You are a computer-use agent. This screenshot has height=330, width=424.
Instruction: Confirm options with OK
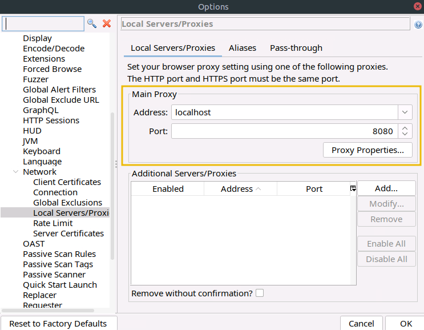point(406,324)
